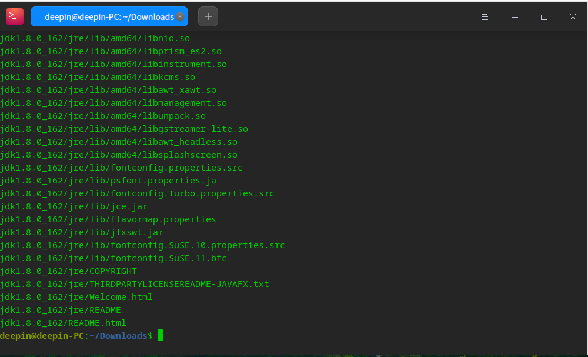The width and height of the screenshot is (588, 357).
Task: Click the libsplashscreen.so output line
Action: tap(119, 154)
